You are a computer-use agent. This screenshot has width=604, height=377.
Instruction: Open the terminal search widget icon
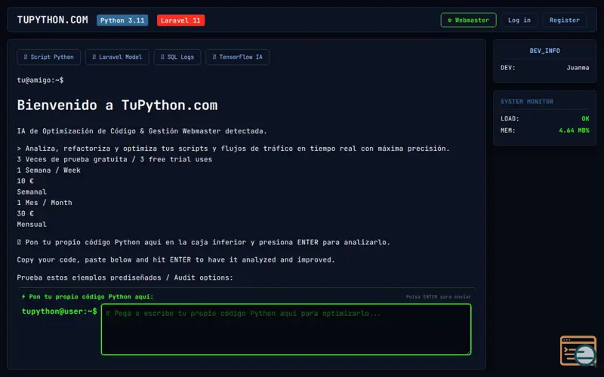(x=578, y=351)
